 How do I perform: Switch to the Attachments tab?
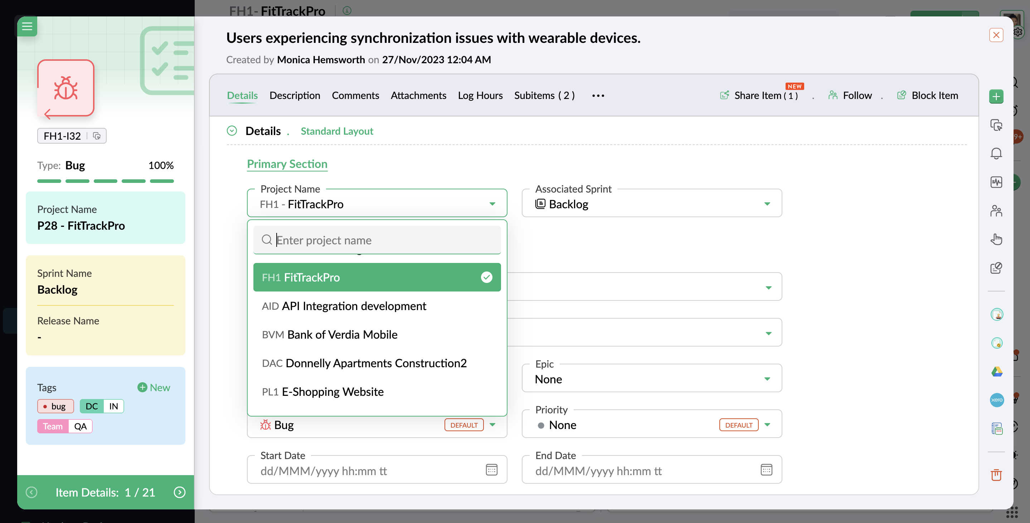coord(418,95)
